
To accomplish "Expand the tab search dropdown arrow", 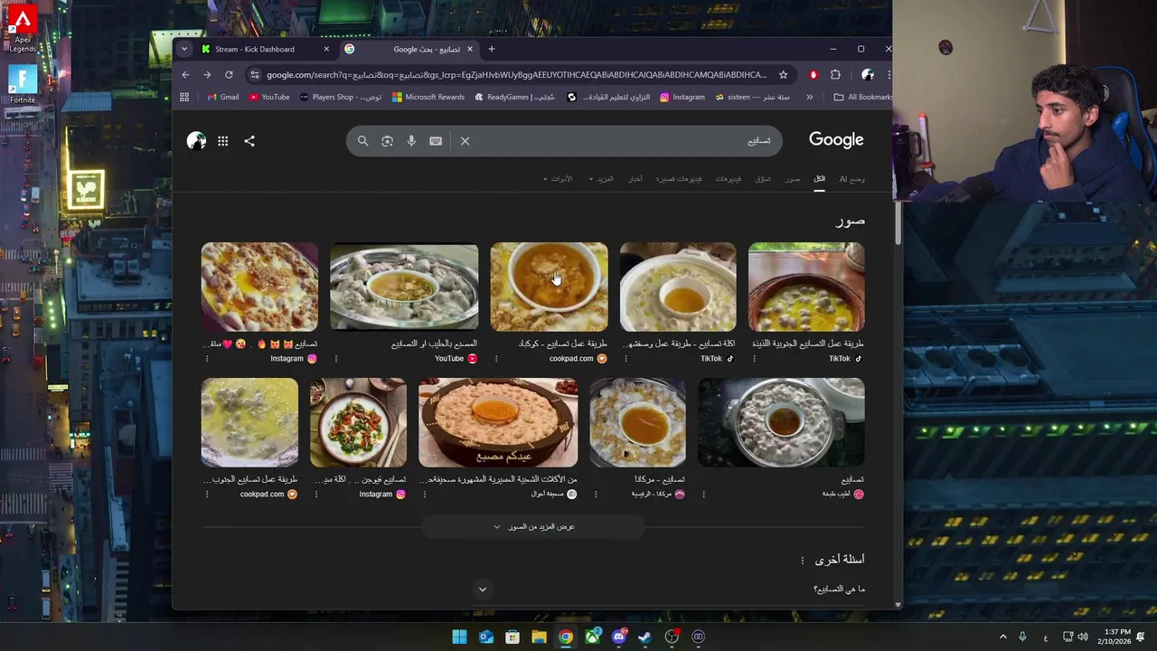I will pos(184,49).
